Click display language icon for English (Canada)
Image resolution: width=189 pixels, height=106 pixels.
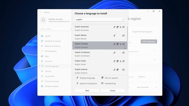tap(114, 44)
